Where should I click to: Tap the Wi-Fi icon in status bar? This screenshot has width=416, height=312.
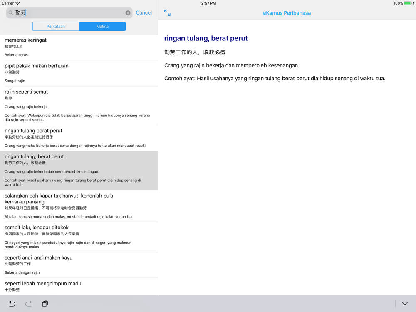tap(17, 3)
